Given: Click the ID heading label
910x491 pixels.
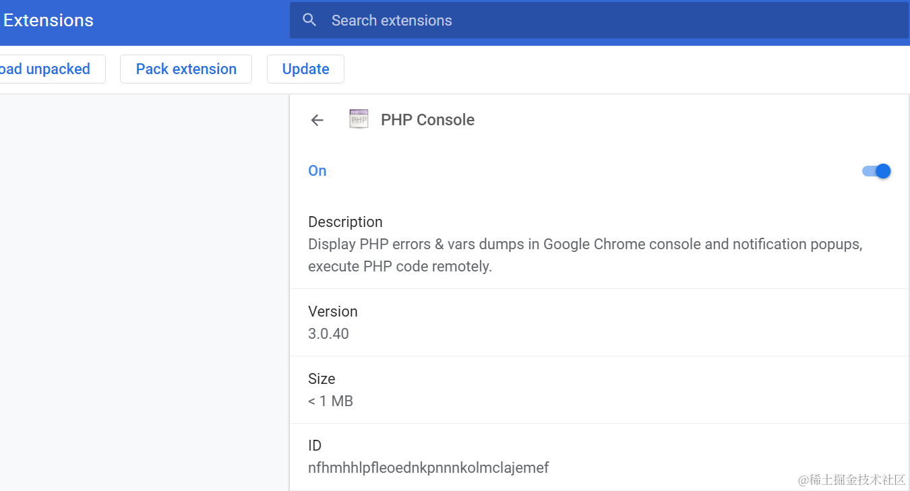Looking at the screenshot, I should coord(315,445).
